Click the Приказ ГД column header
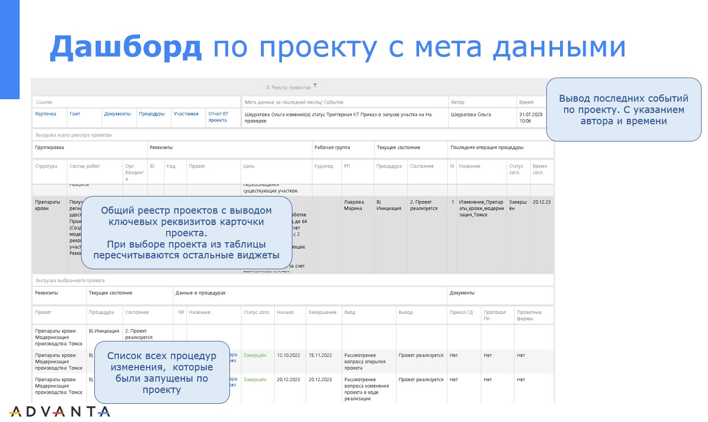Viewport: 708px width, 422px height. (461, 312)
